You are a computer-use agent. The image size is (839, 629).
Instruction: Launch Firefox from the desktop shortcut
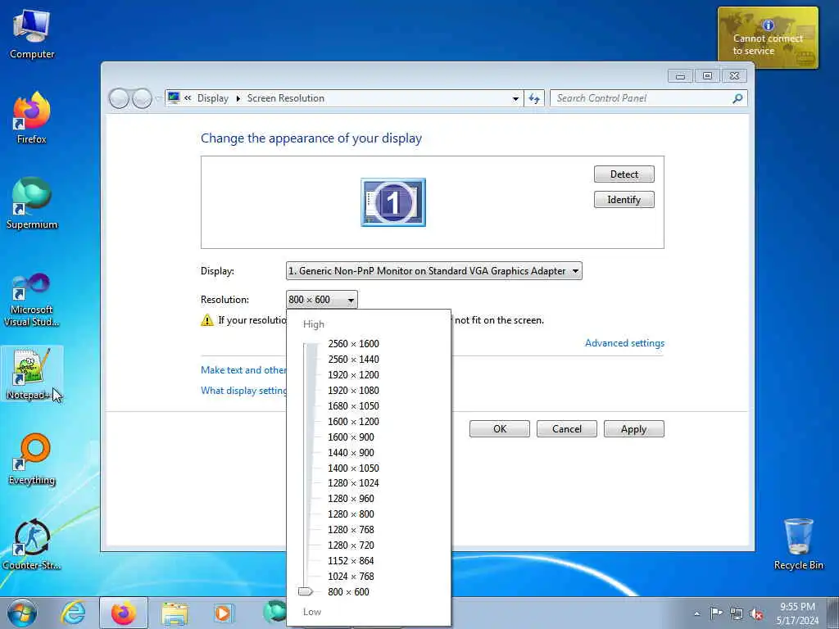32,118
